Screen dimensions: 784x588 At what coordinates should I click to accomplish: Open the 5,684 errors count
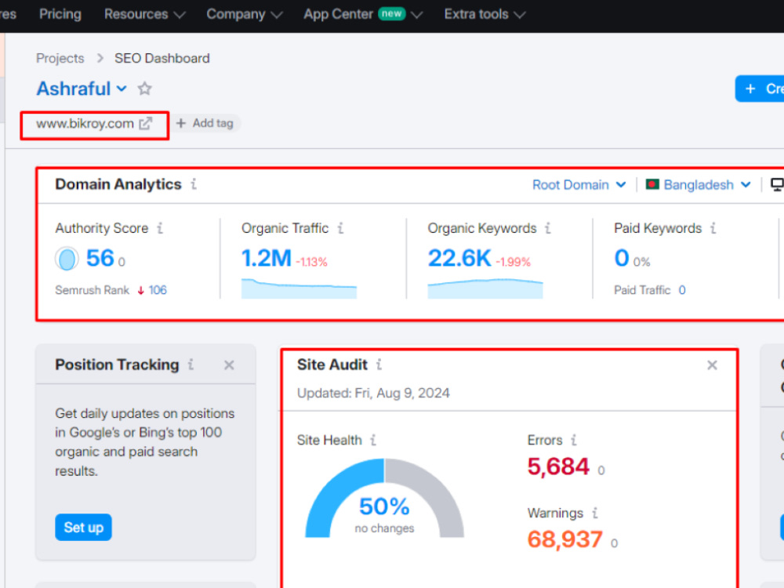tap(558, 467)
